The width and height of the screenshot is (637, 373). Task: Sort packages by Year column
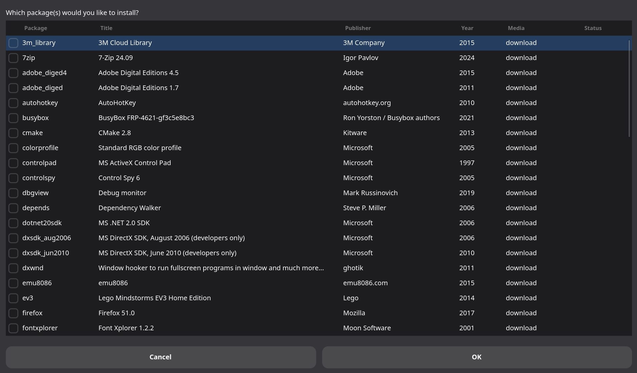pos(467,28)
